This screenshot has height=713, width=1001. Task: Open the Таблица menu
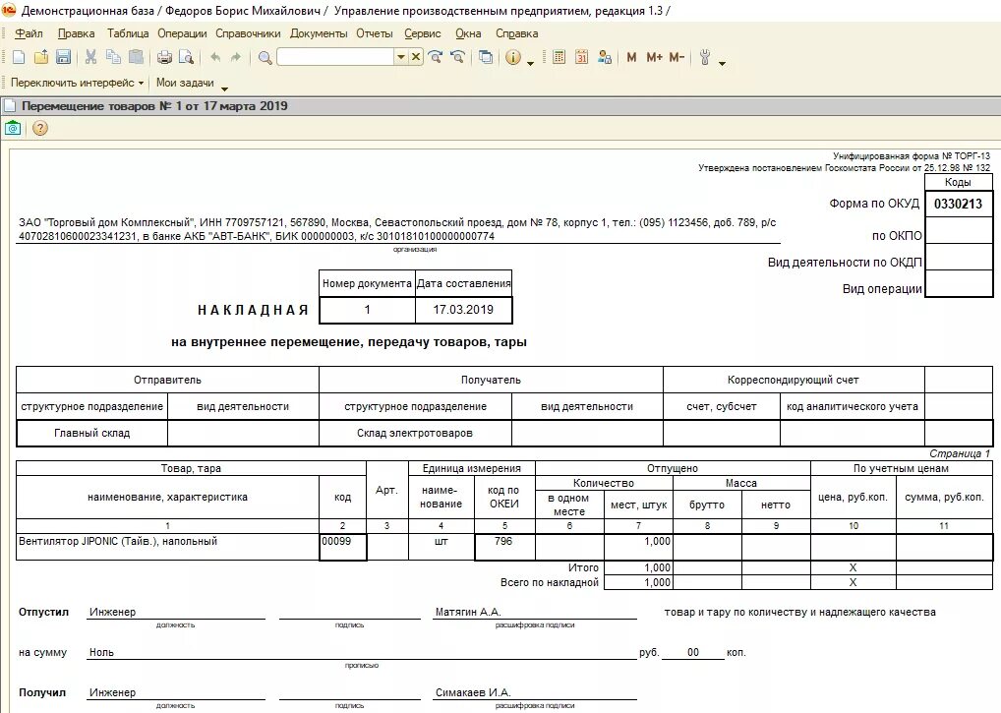point(128,33)
